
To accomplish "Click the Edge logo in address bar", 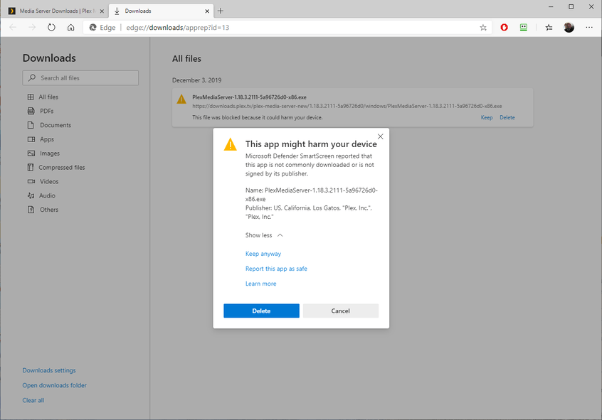I will [x=93, y=27].
